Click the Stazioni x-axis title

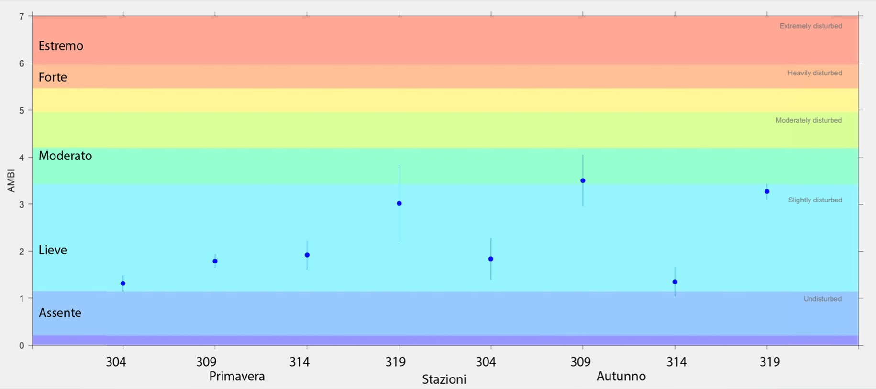[x=444, y=380]
